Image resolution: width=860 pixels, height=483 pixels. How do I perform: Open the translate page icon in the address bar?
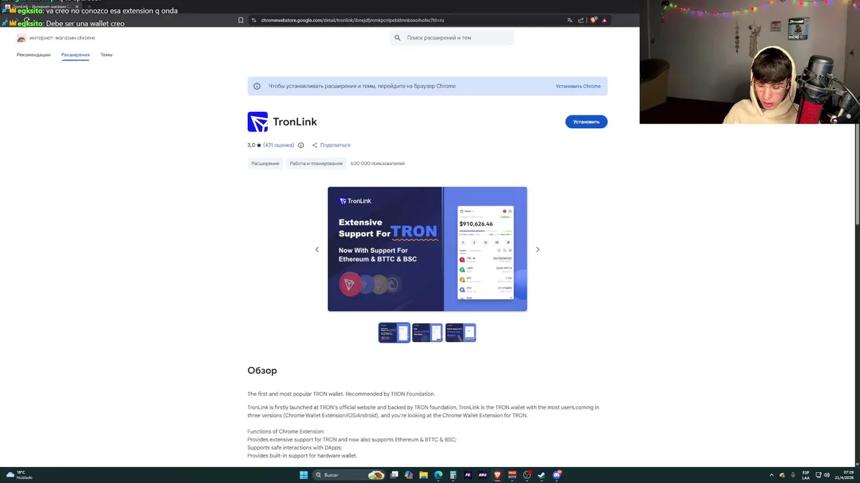[570, 20]
